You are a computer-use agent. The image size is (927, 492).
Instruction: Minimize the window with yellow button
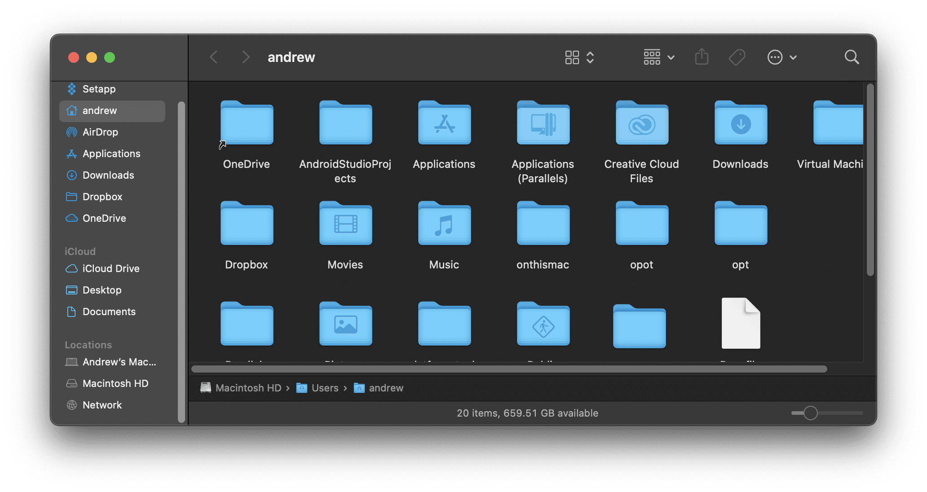(x=92, y=57)
